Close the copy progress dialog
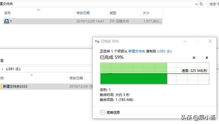This screenshot has height=124, width=219. (x=210, y=41)
